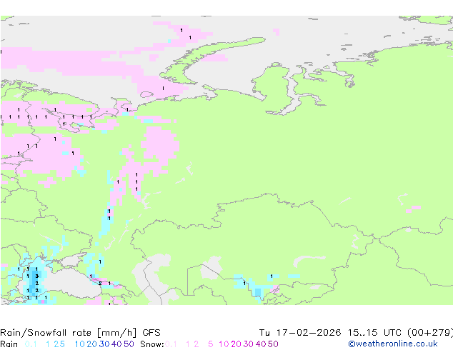Open the weatheronline.co.uk copyright link
Viewport: 453px width, 350px height.
pyautogui.click(x=393, y=344)
